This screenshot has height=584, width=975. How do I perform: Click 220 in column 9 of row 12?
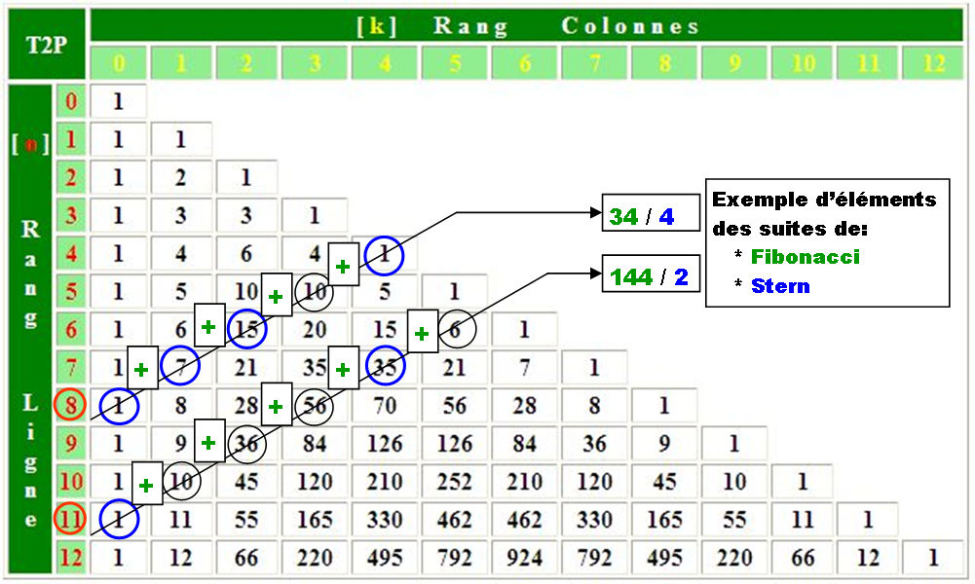734,557
